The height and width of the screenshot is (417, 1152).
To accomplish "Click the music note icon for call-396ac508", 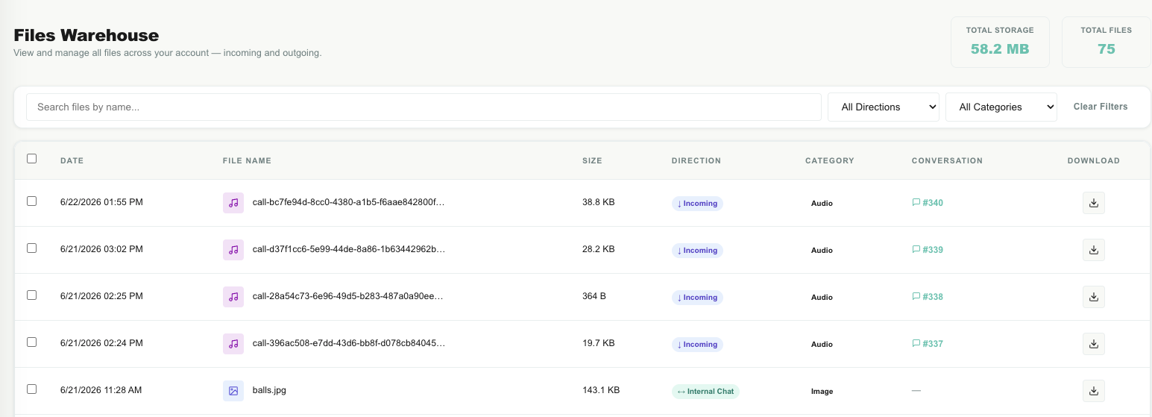I will click(233, 344).
